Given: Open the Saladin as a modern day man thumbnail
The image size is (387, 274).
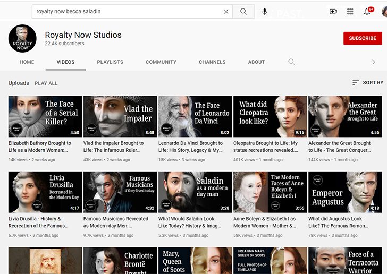Looking at the screenshot, I should [195, 192].
